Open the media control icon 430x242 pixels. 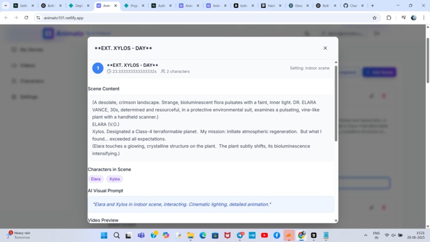(x=403, y=18)
